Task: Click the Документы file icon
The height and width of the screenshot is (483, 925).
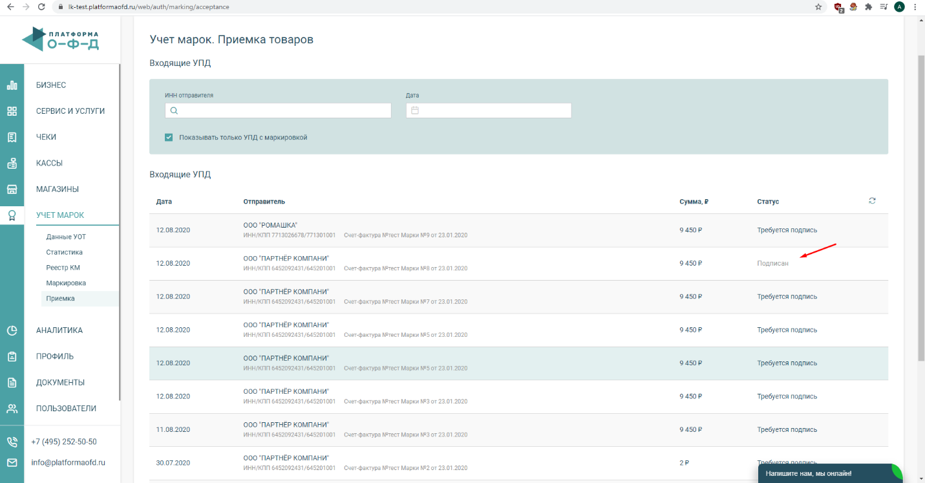Action: click(12, 382)
